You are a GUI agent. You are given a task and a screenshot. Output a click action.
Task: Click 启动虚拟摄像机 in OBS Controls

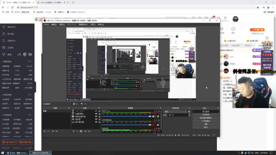click(x=206, y=118)
